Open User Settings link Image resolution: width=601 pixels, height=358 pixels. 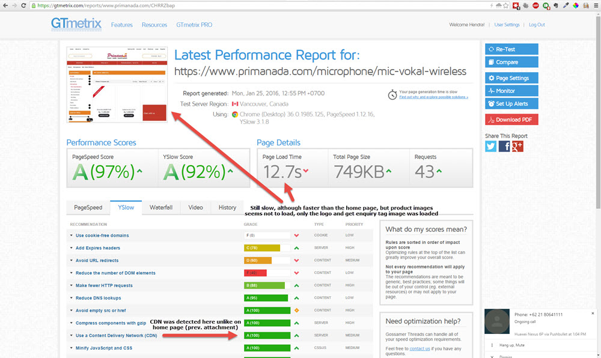point(507,25)
